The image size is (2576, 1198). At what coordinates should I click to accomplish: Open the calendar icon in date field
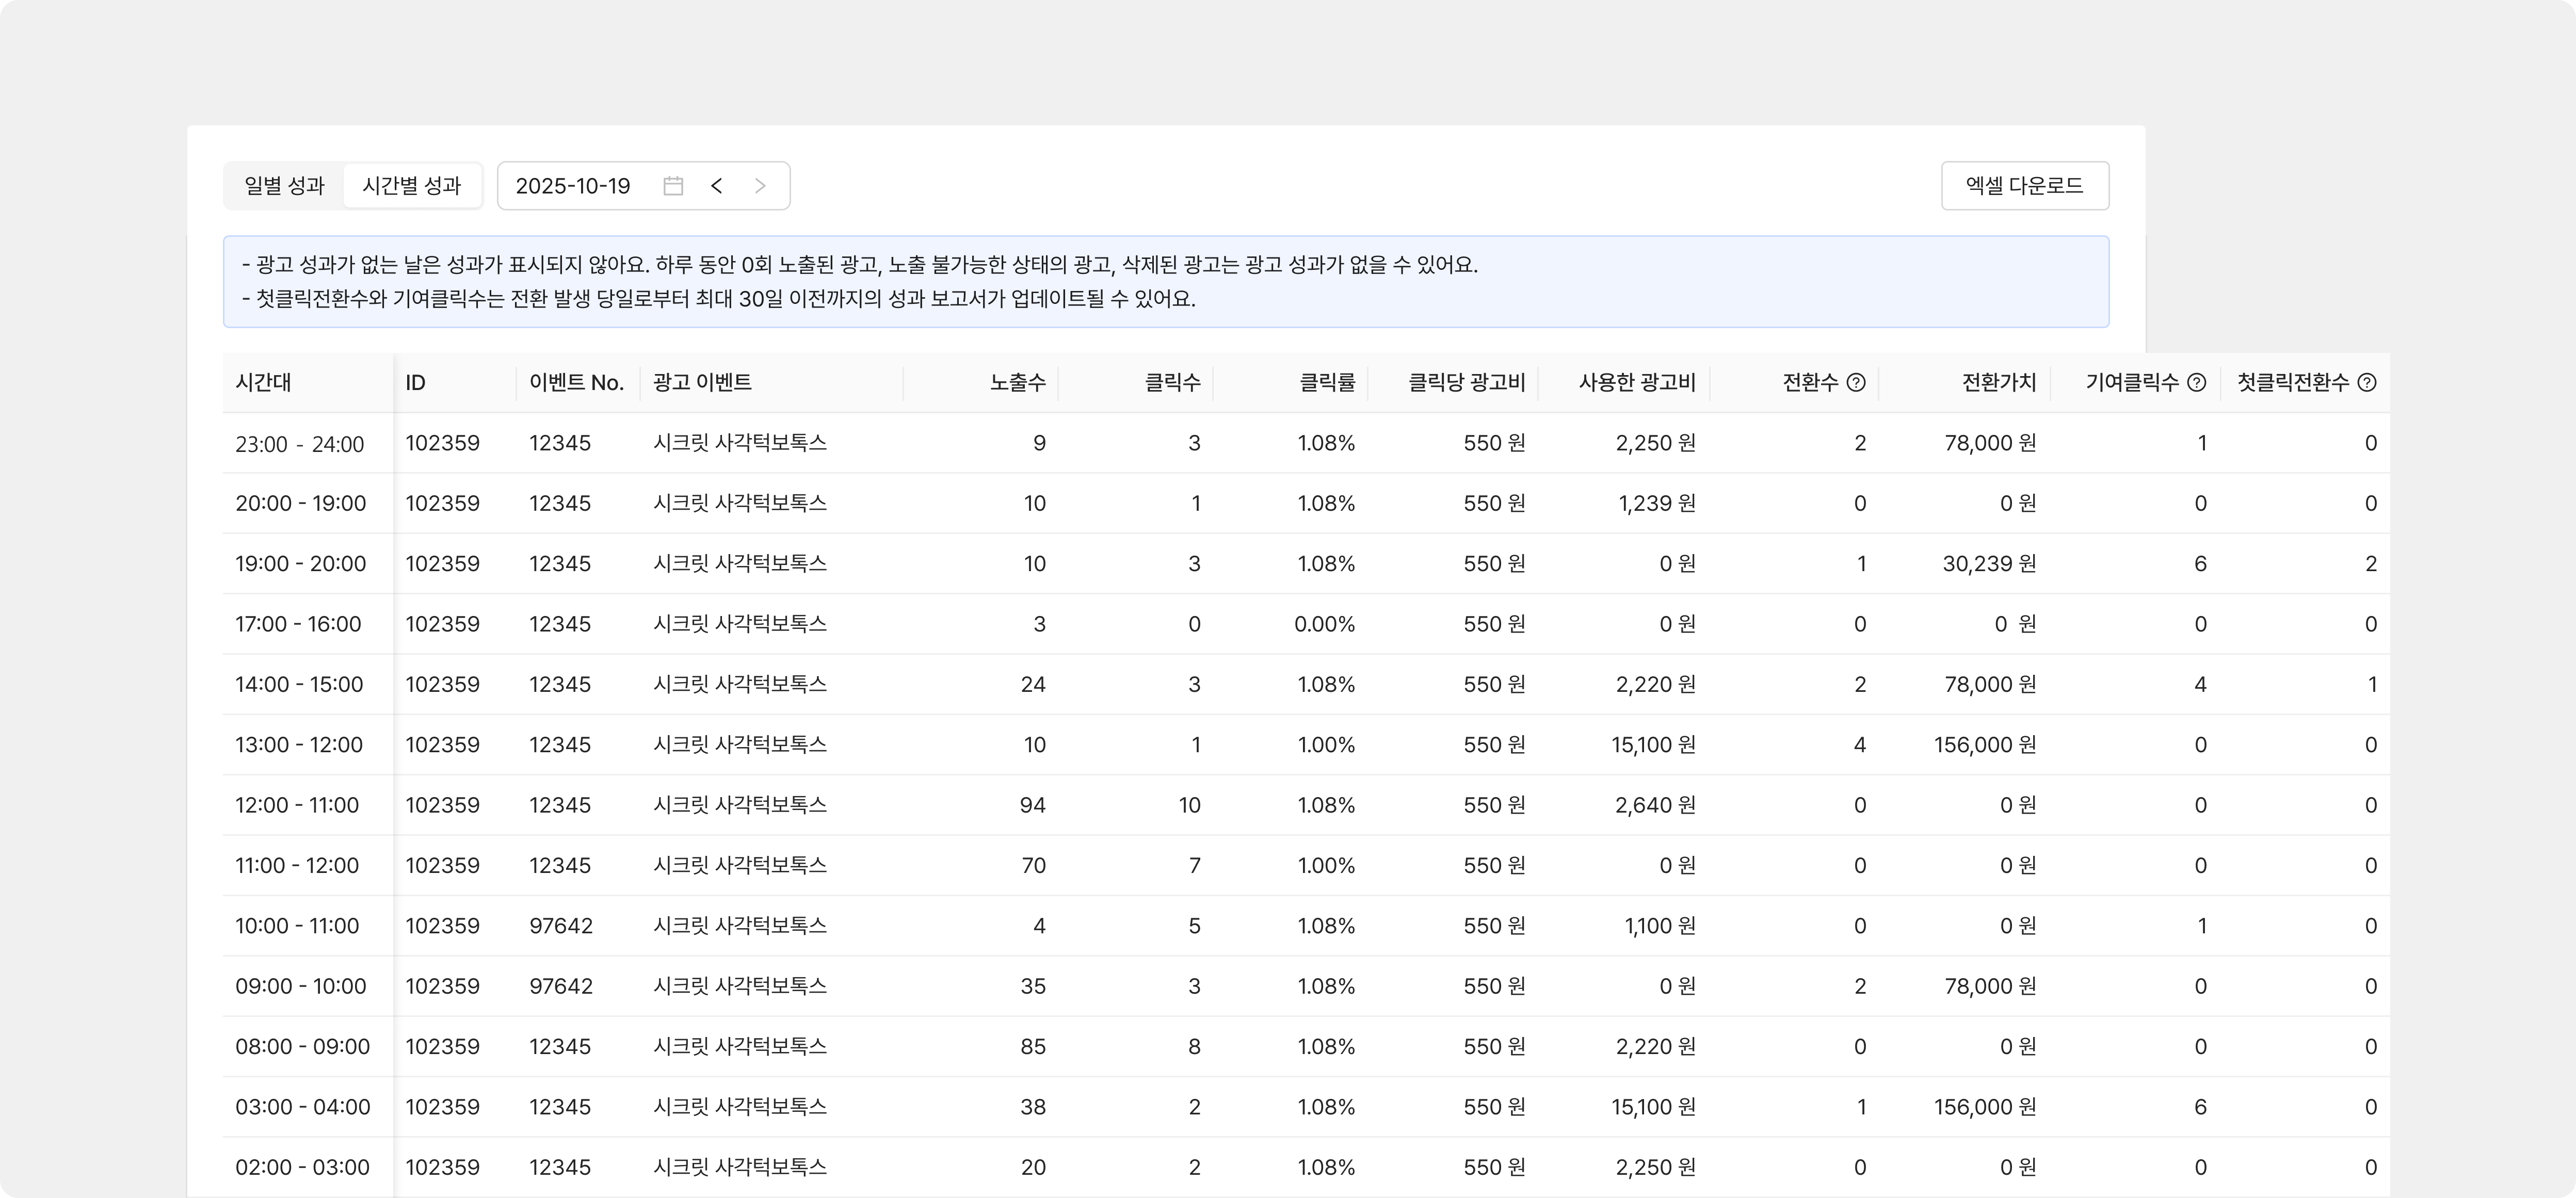coord(673,186)
